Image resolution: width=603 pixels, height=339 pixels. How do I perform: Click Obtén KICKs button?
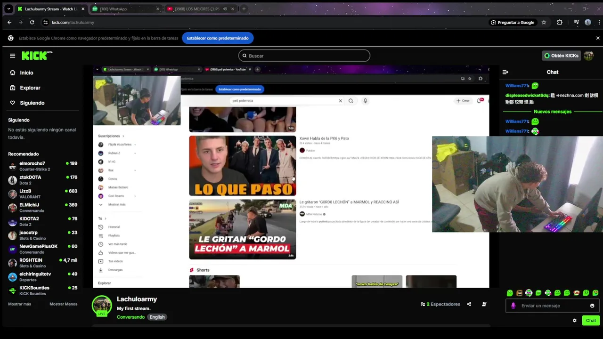[x=561, y=56]
